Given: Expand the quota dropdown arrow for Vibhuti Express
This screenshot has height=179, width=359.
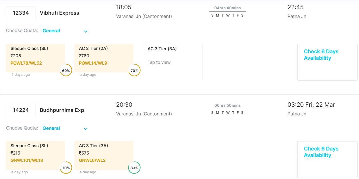Looking at the screenshot, I should pos(85,31).
